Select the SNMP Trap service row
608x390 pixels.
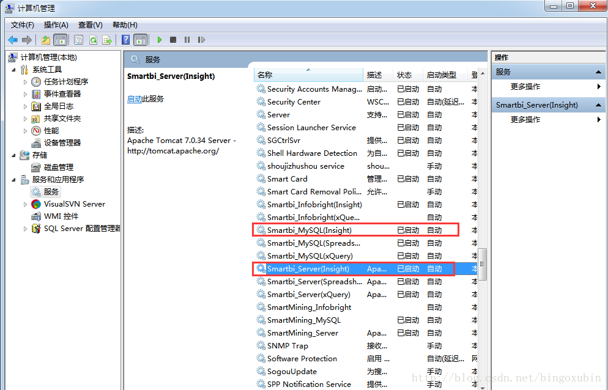tap(366, 346)
